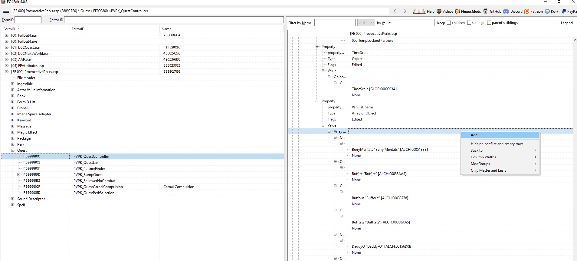Sort by FormID column header
The height and width of the screenshot is (261, 577).
(x=35, y=29)
